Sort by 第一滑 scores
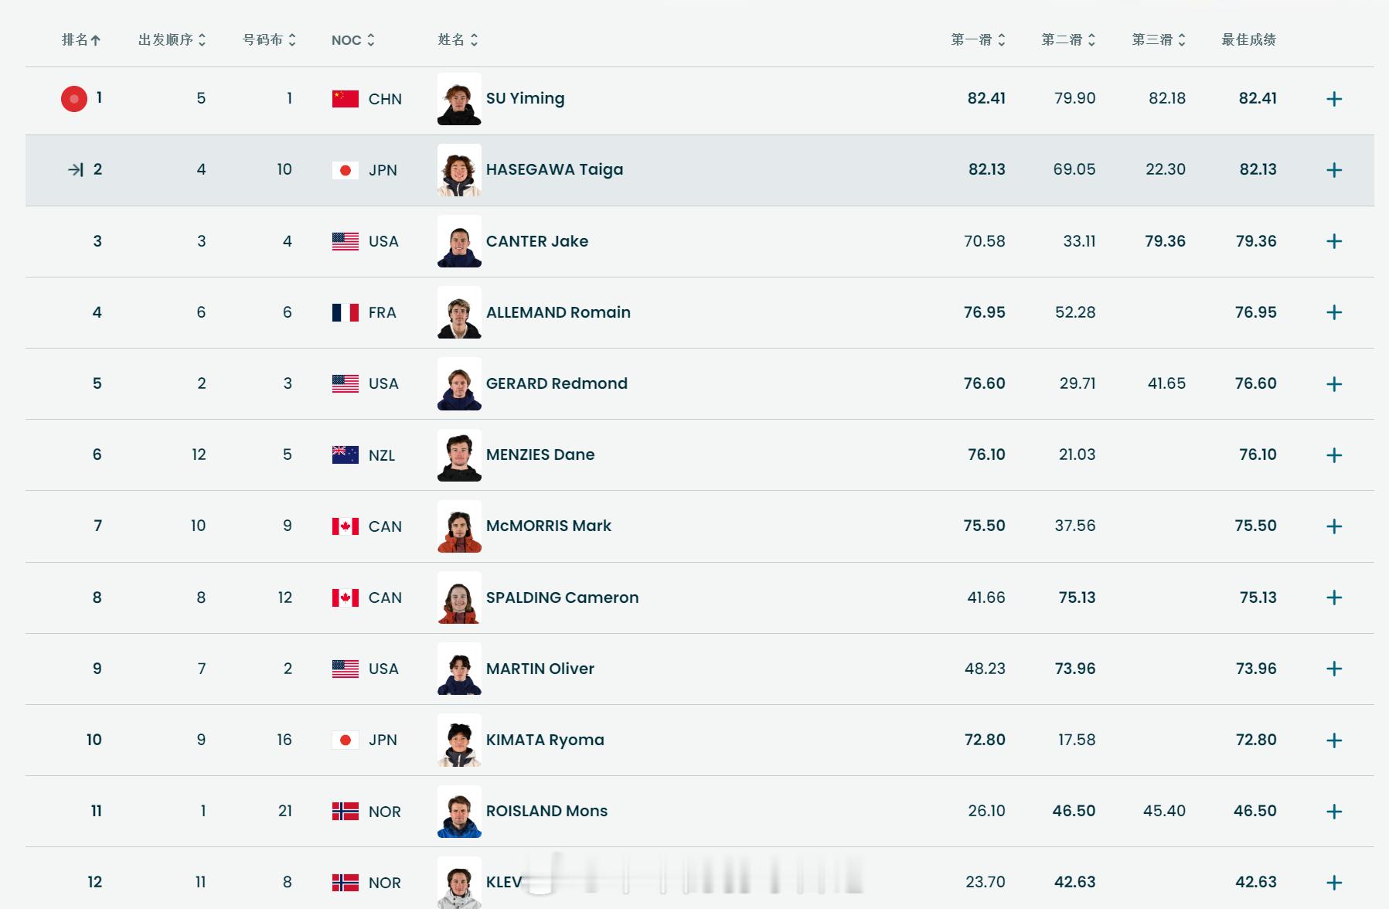This screenshot has height=909, width=1389. tap(978, 39)
